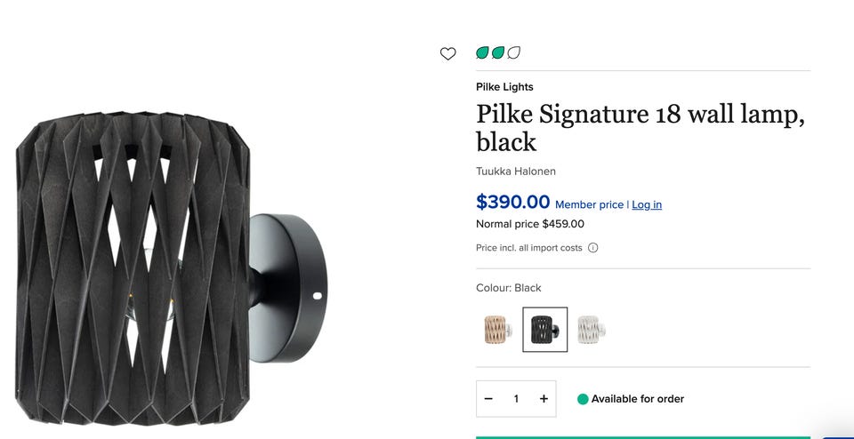Add the lamp to wishlist with heart icon

pos(448,54)
